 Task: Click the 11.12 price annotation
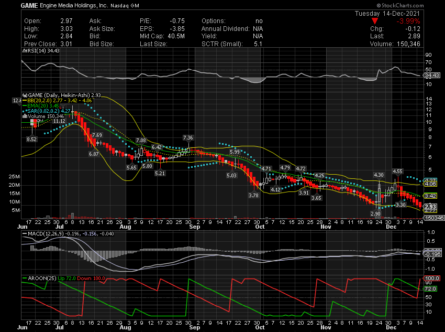(x=59, y=121)
